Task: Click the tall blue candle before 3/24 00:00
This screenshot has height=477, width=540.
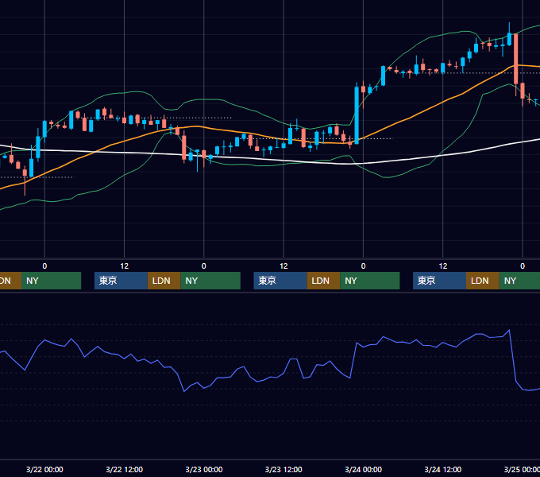Action: pyautogui.click(x=357, y=115)
